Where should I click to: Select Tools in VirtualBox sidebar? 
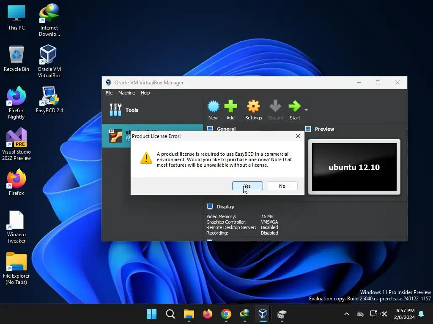[152, 110]
